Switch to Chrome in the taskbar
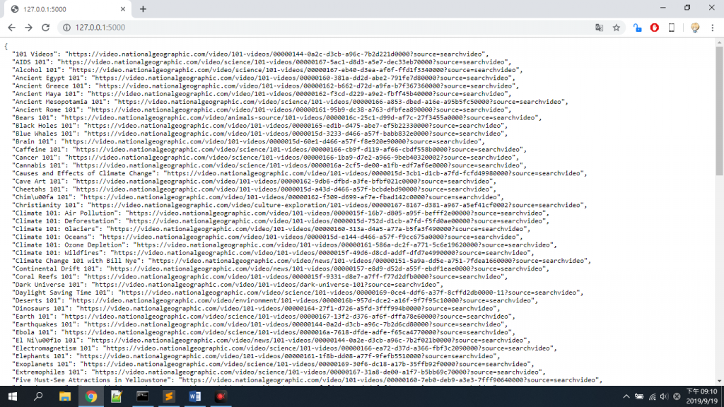 click(91, 396)
